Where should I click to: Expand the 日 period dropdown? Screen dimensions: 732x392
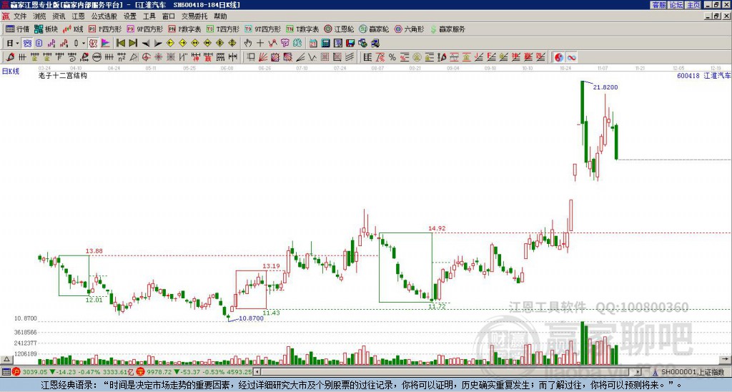click(17, 43)
